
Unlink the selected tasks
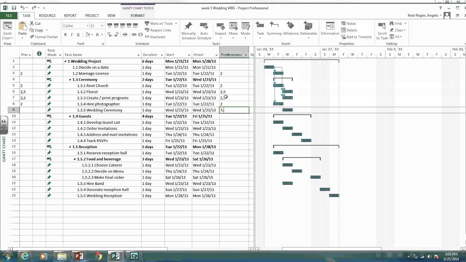point(140,35)
